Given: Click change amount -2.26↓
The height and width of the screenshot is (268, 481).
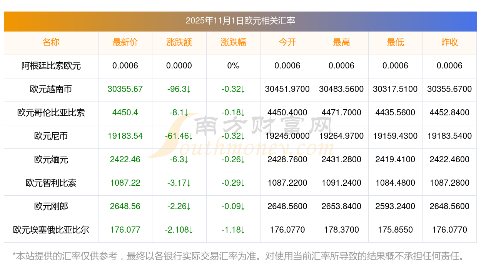Looking at the screenshot, I should pyautogui.click(x=179, y=206).
